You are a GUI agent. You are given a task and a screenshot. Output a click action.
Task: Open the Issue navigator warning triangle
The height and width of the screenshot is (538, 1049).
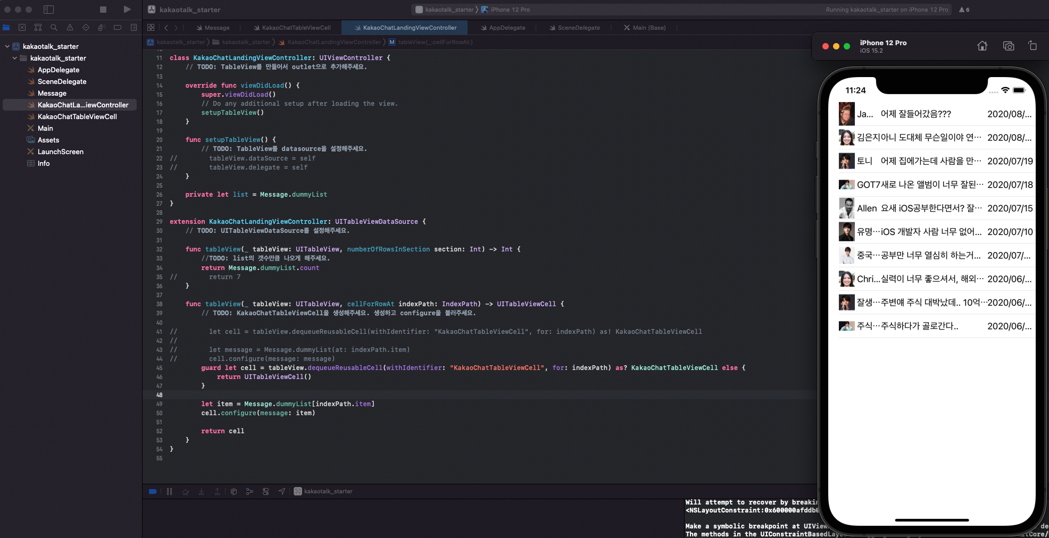(70, 28)
